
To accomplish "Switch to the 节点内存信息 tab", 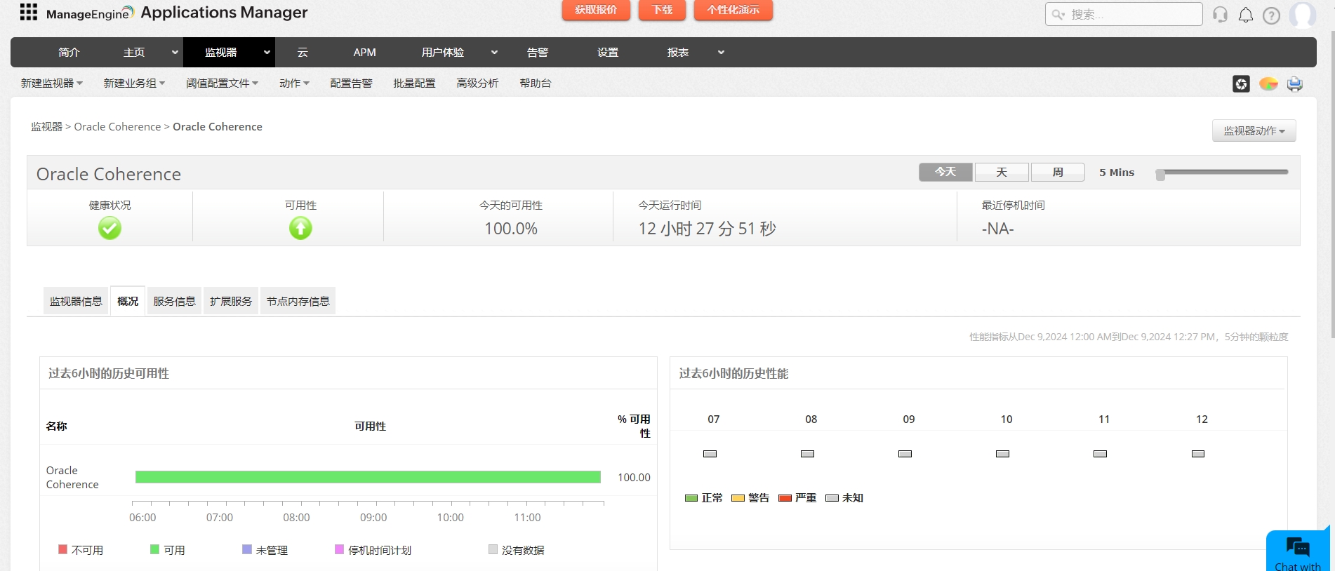I will point(298,301).
